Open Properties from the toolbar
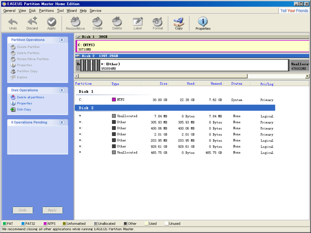Screen dimensions: 311x233 click(x=203, y=24)
